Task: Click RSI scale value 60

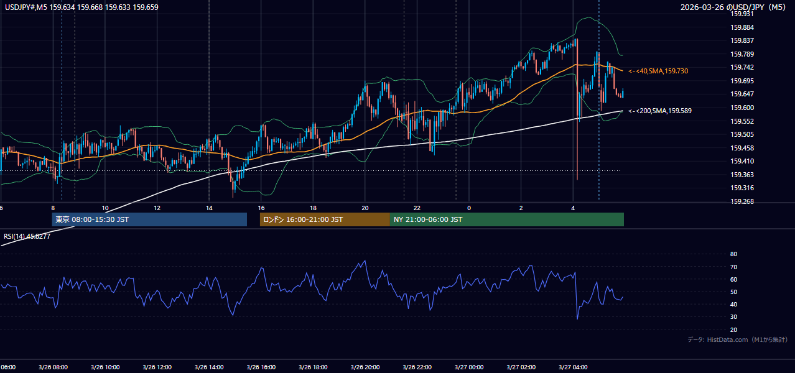Action: point(733,279)
